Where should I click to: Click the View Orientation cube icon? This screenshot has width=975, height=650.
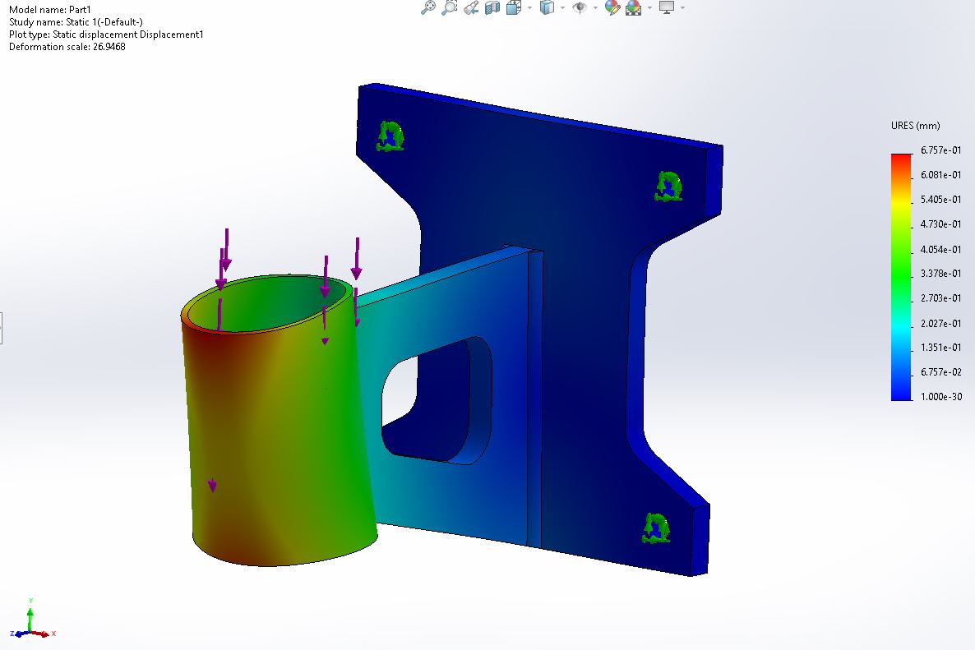[513, 8]
